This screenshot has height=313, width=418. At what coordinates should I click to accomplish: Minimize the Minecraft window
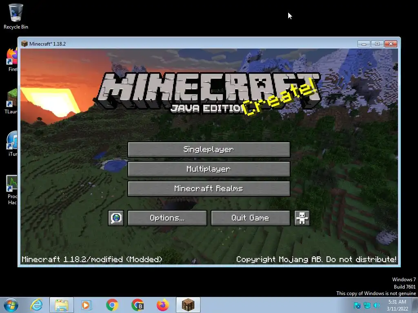coord(364,44)
